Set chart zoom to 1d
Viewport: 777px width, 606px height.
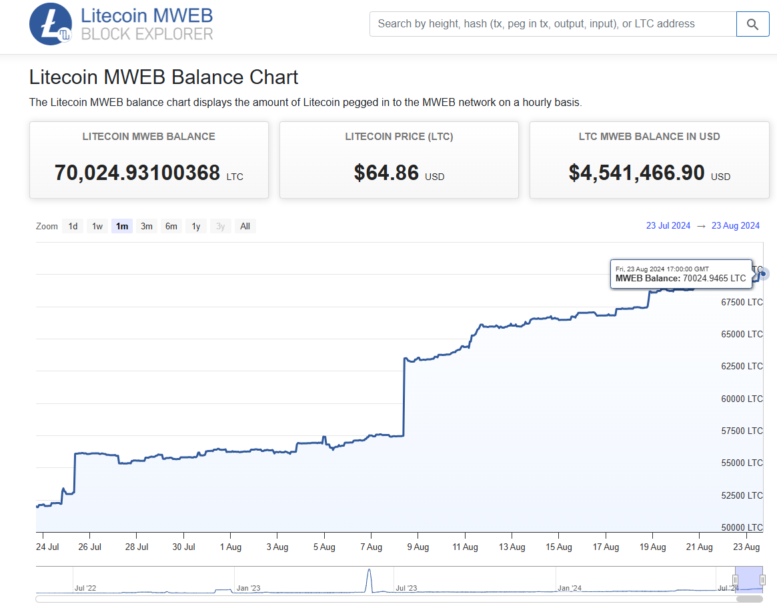click(73, 227)
